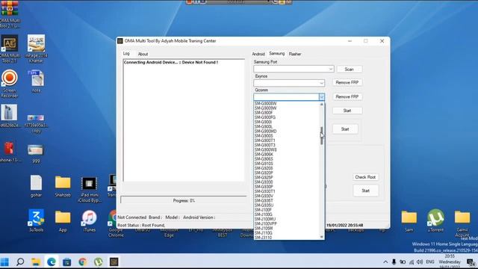
Task: Select the uTorrent desktop icon
Action: 435,221
